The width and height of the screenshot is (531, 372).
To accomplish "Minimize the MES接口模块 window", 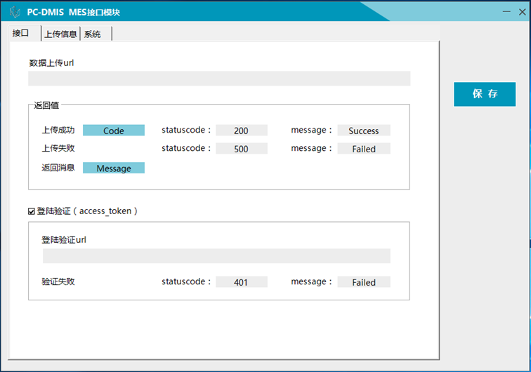I will point(506,12).
